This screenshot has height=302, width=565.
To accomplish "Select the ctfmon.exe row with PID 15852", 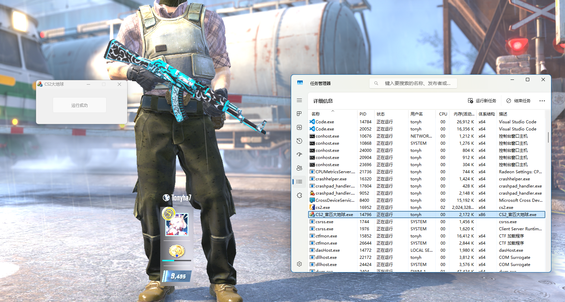I will (x=427, y=236).
